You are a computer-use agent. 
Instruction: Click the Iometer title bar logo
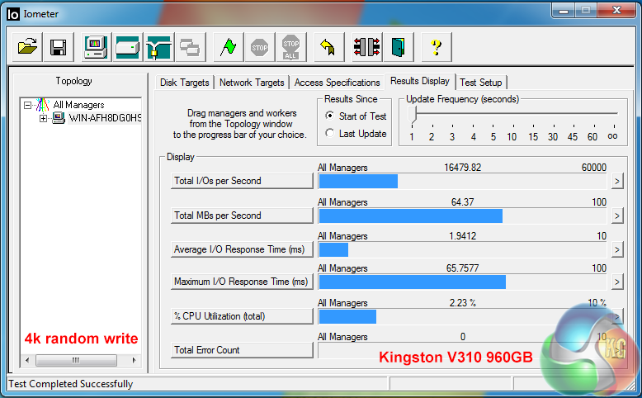(13, 14)
